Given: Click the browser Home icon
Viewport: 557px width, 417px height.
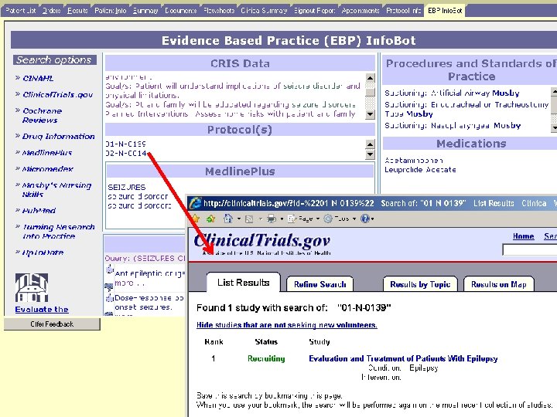Looking at the screenshot, I should click(228, 219).
